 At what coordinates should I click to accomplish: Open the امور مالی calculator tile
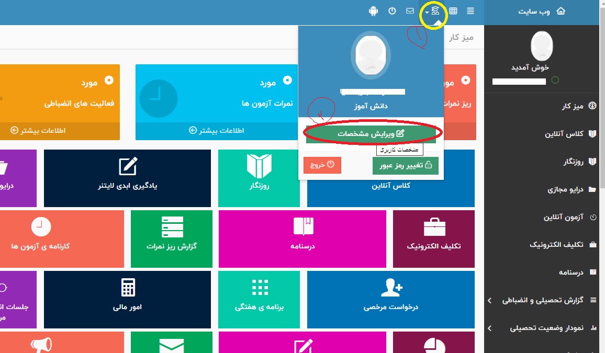[127, 300]
